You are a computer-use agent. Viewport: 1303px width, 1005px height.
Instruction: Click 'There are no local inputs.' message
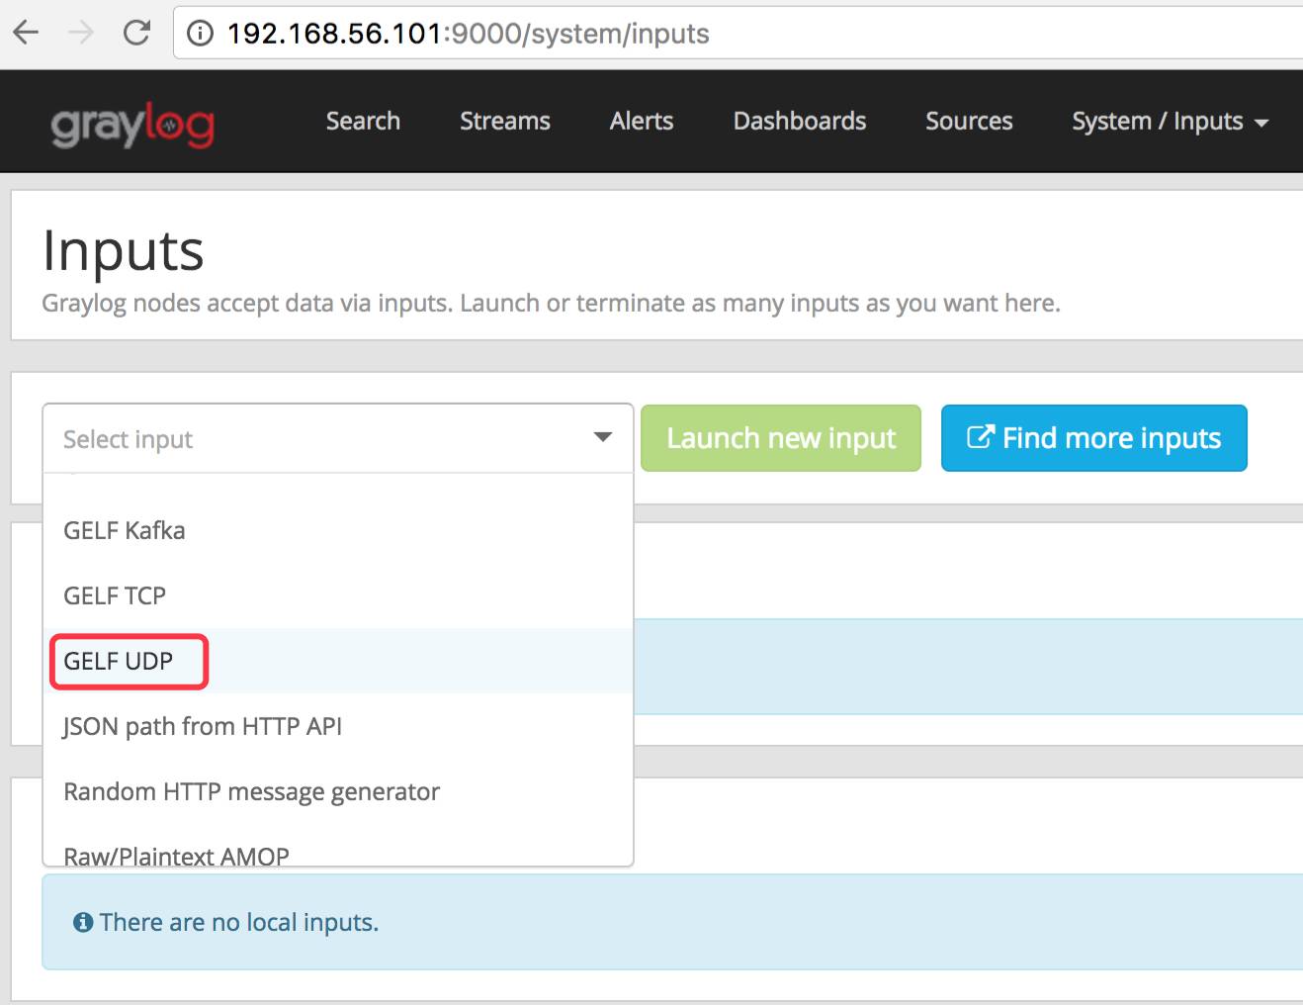pyautogui.click(x=239, y=922)
